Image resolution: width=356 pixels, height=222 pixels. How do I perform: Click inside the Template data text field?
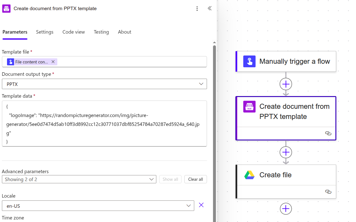point(104,124)
